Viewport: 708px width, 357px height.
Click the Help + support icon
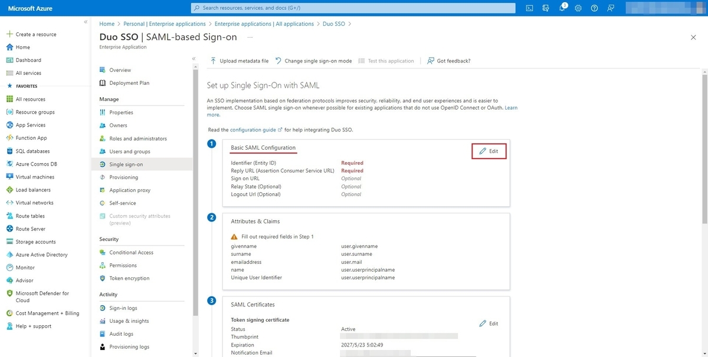pyautogui.click(x=10, y=326)
